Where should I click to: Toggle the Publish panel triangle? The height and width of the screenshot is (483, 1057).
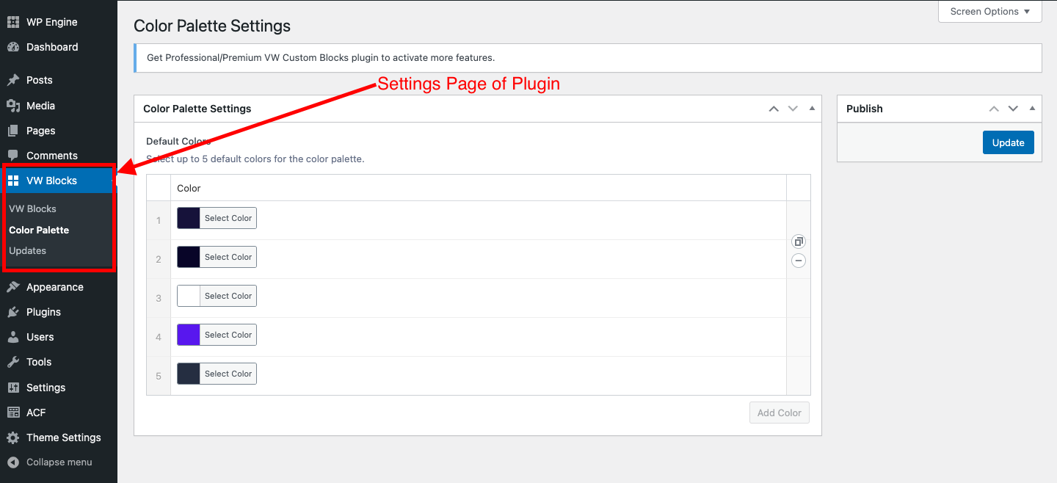[x=1032, y=109]
